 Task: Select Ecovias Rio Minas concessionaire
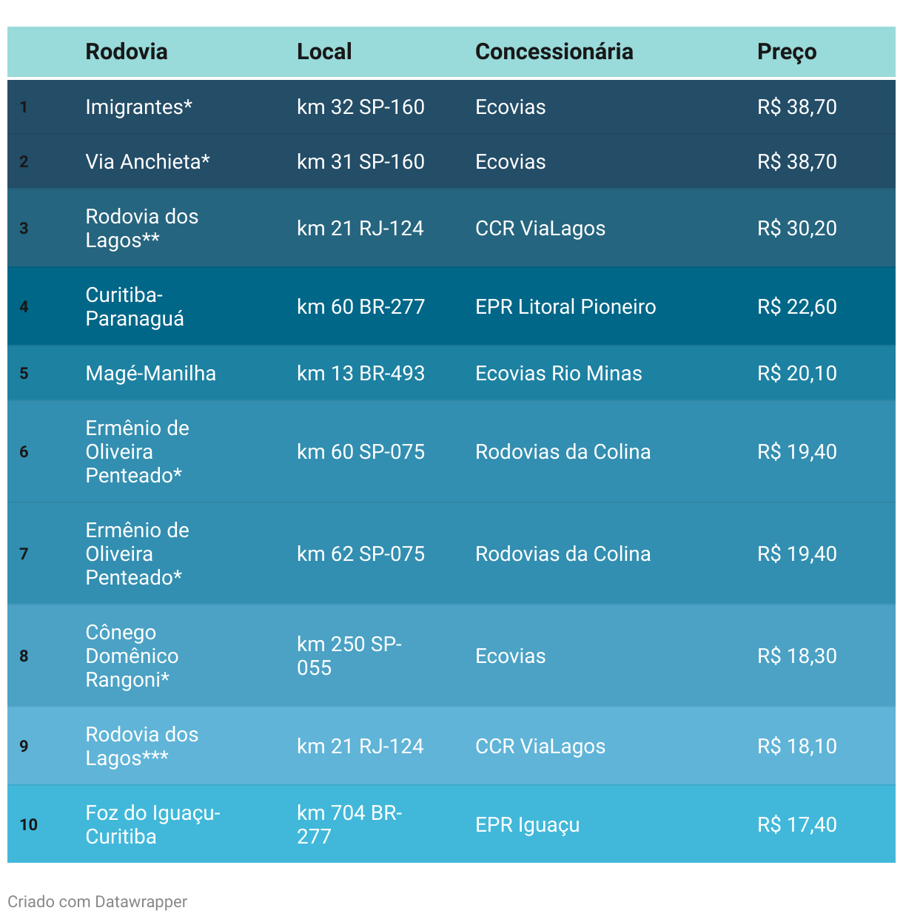559,374
